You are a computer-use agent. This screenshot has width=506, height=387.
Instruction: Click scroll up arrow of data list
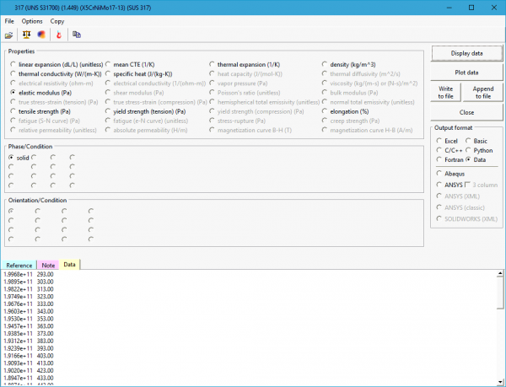(x=500, y=273)
